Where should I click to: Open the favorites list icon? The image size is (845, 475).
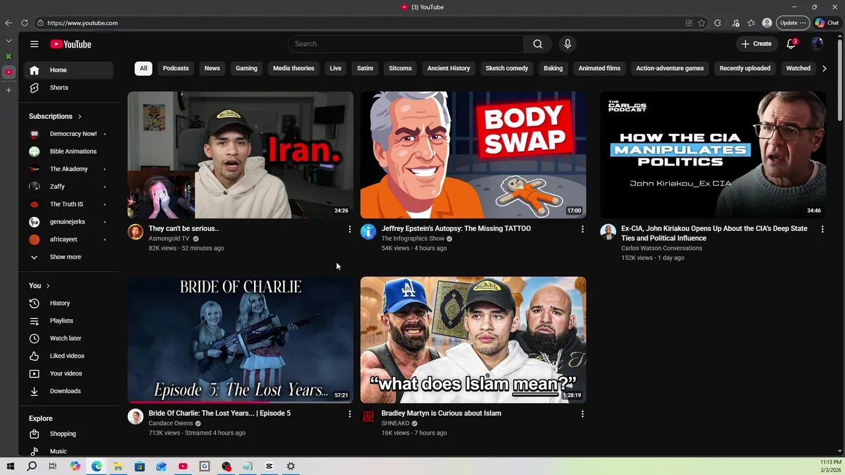click(751, 23)
